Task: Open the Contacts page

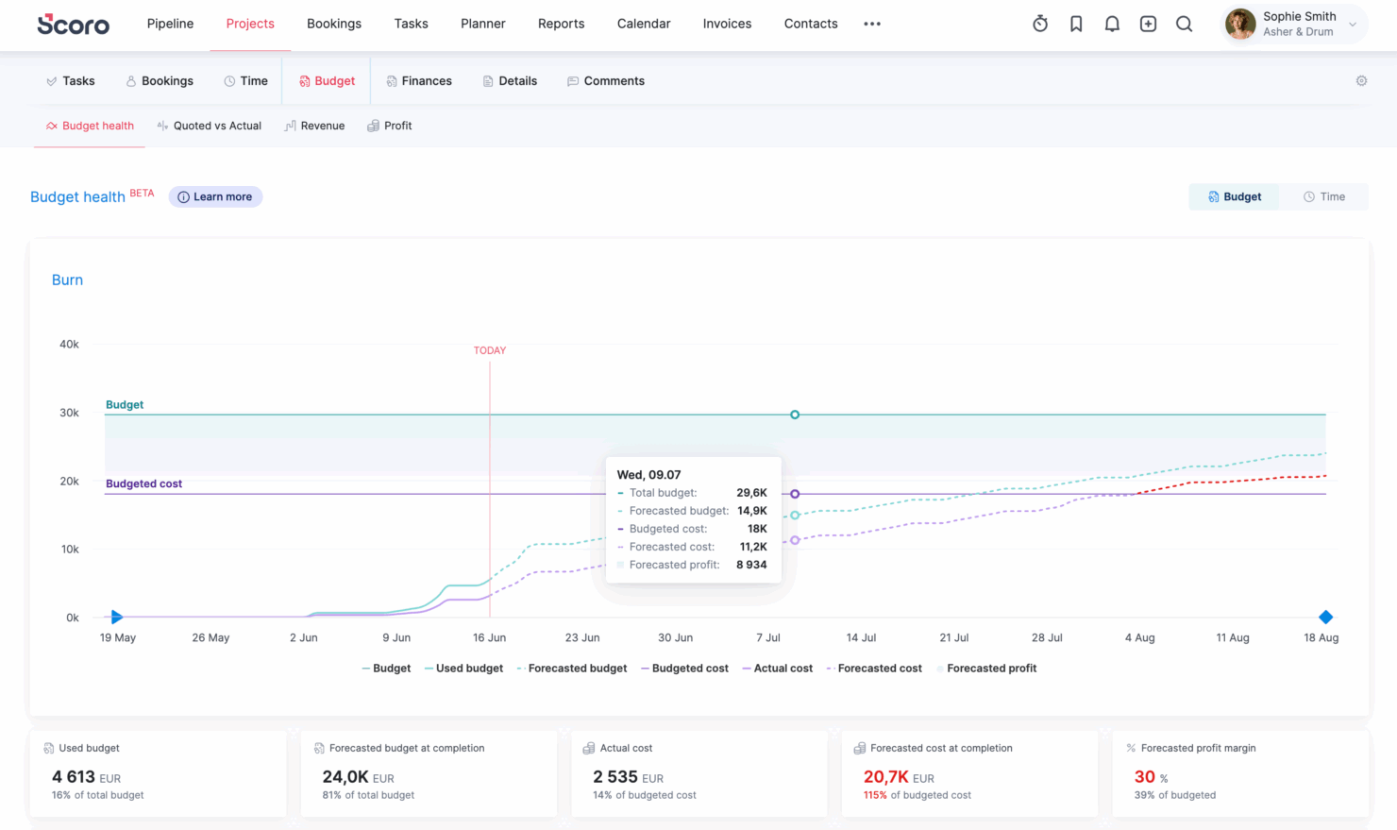Action: [811, 24]
